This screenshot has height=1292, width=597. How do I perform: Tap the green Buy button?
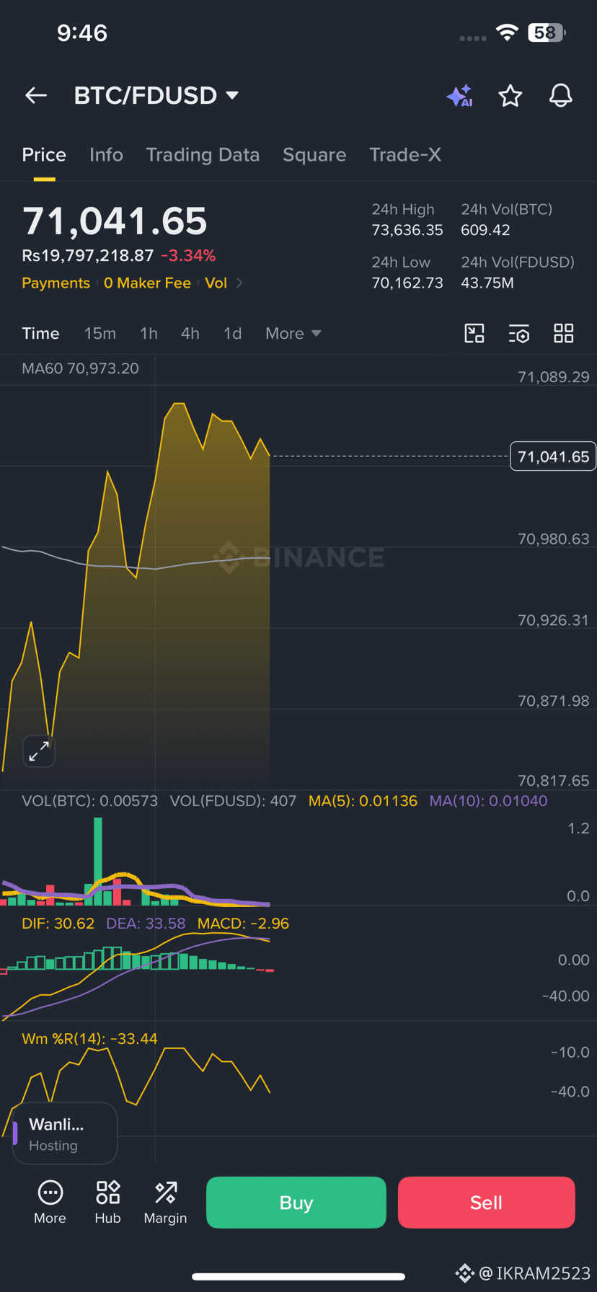(296, 1203)
